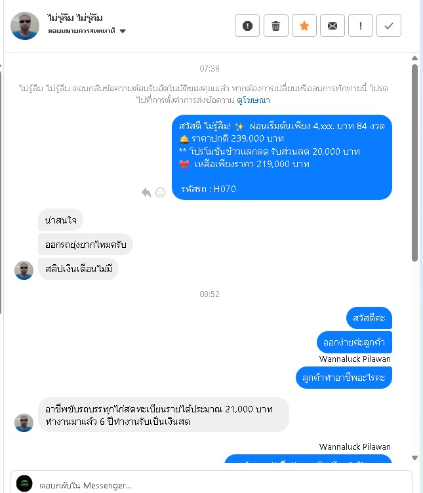Click the page avatar beside reply box
The width and height of the screenshot is (423, 493).
[24, 484]
